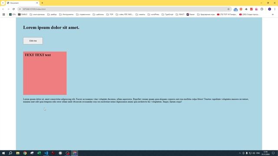Open Windows taskbar search
This screenshot has height=156, width=278.
click(x=10, y=153)
